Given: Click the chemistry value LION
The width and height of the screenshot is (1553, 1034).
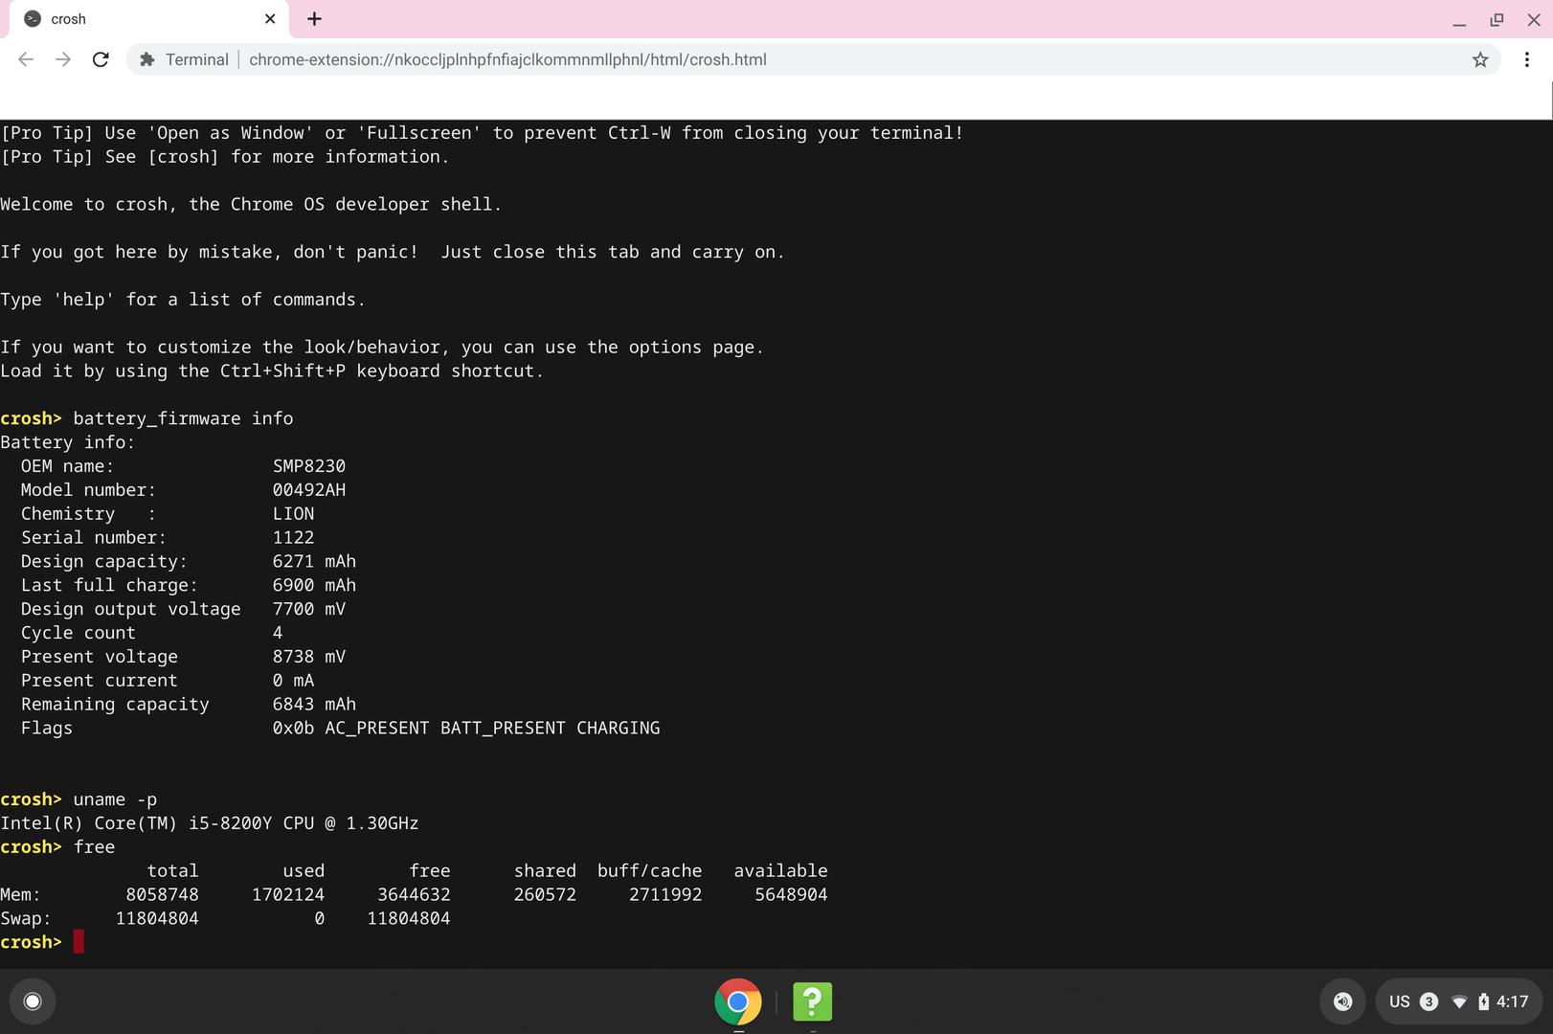Looking at the screenshot, I should pos(293,514).
